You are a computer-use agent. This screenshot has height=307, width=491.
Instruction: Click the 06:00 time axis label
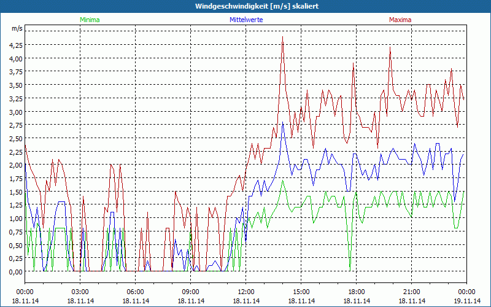point(135,292)
